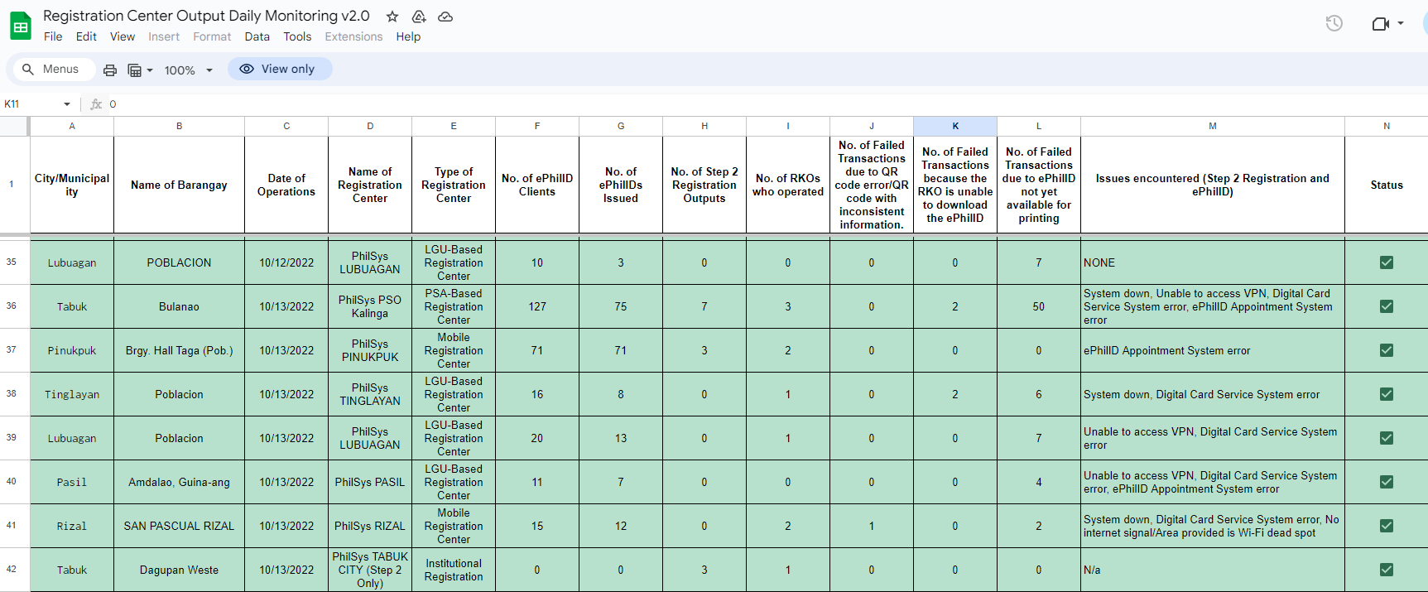
Task: Click the 'Institutional Registration' cell
Action: pyautogui.click(x=454, y=570)
